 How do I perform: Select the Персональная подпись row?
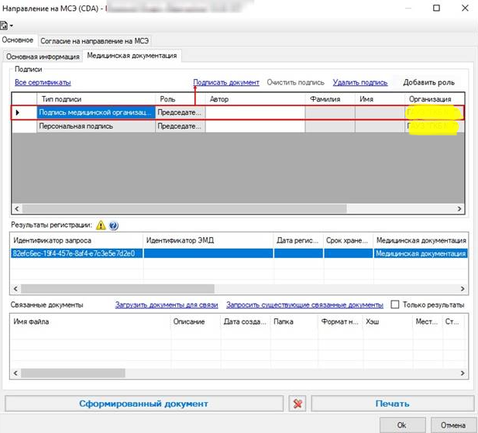[x=238, y=126]
